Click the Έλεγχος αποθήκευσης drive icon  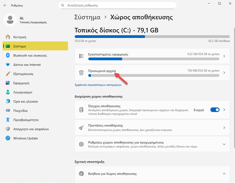point(81,110)
